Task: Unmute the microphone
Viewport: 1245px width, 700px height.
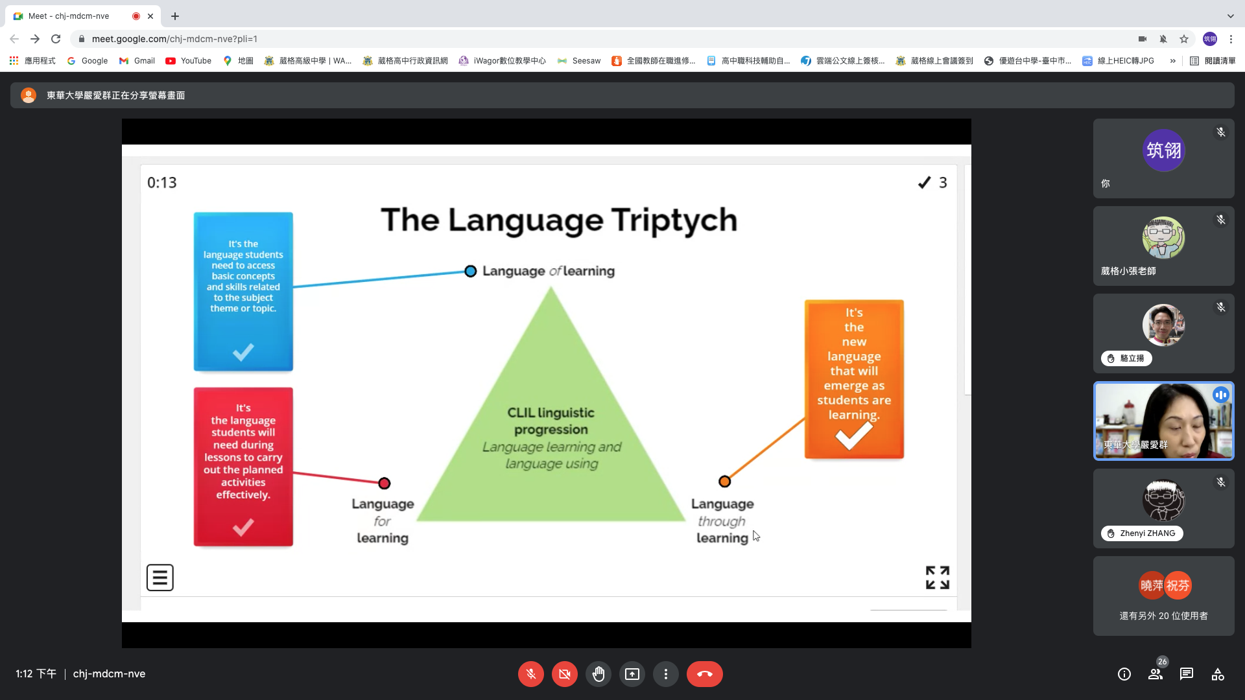Action: (x=530, y=674)
